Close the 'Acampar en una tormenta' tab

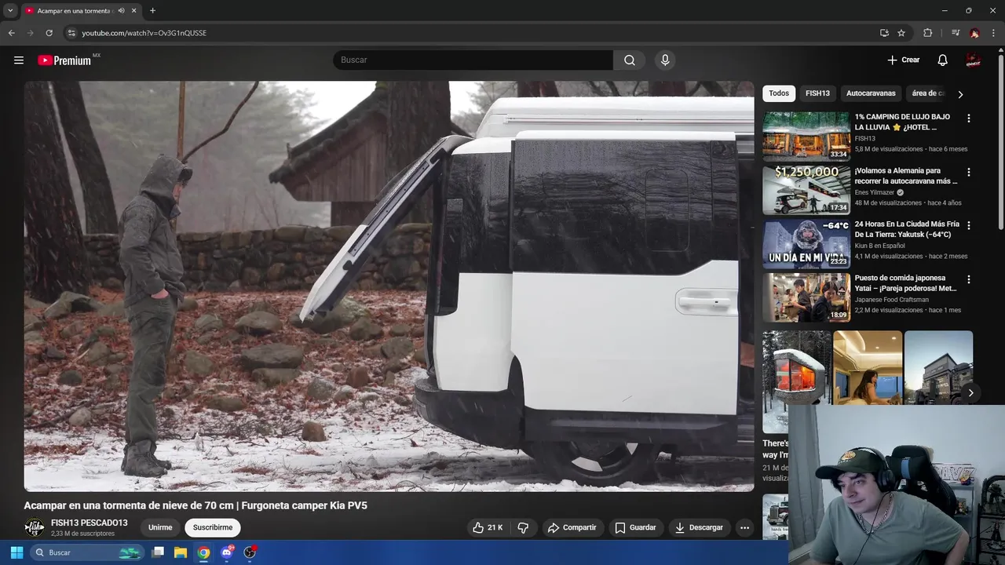tap(134, 11)
